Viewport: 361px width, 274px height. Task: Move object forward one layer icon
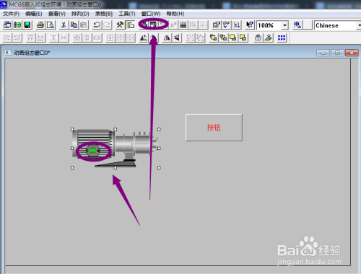pos(233,37)
